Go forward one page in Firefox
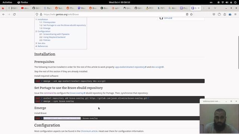239x134 pixels. pyautogui.click(x=9, y=14)
